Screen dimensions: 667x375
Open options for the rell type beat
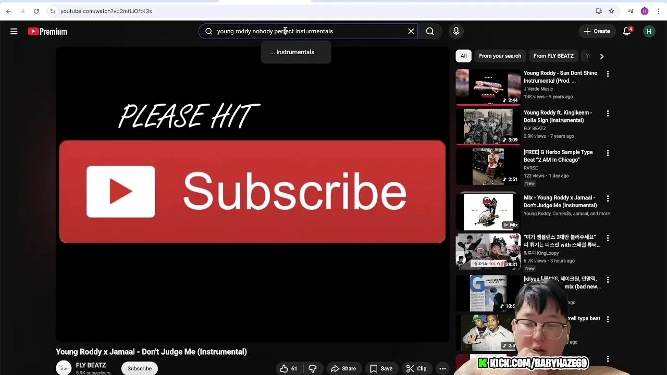[x=608, y=319]
